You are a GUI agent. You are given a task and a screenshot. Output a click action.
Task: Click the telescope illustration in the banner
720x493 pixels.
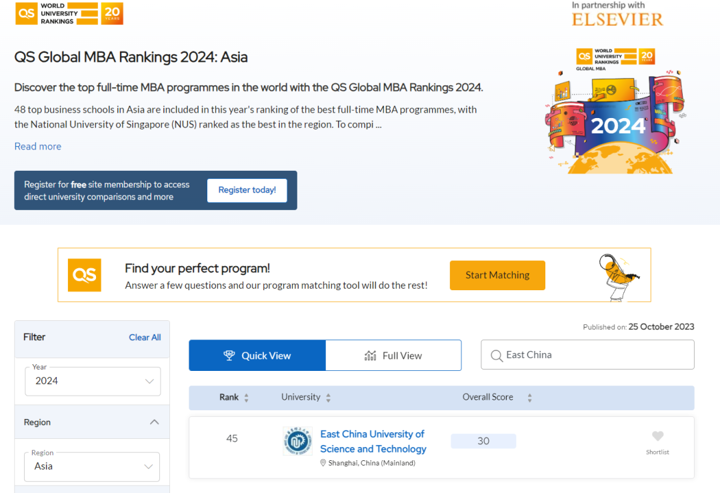pos(618,277)
